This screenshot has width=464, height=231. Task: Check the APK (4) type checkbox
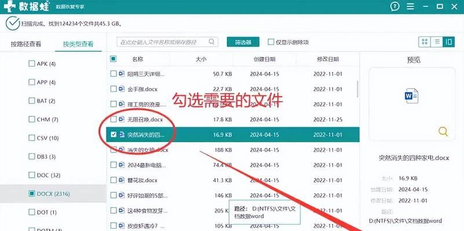(x=32, y=64)
